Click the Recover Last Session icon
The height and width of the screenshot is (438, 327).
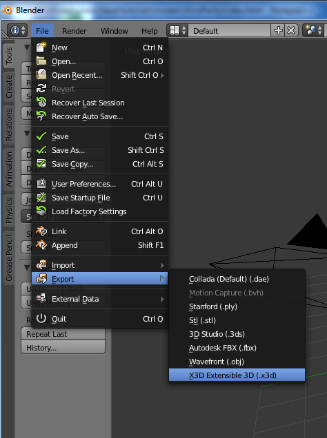pyautogui.click(x=41, y=103)
